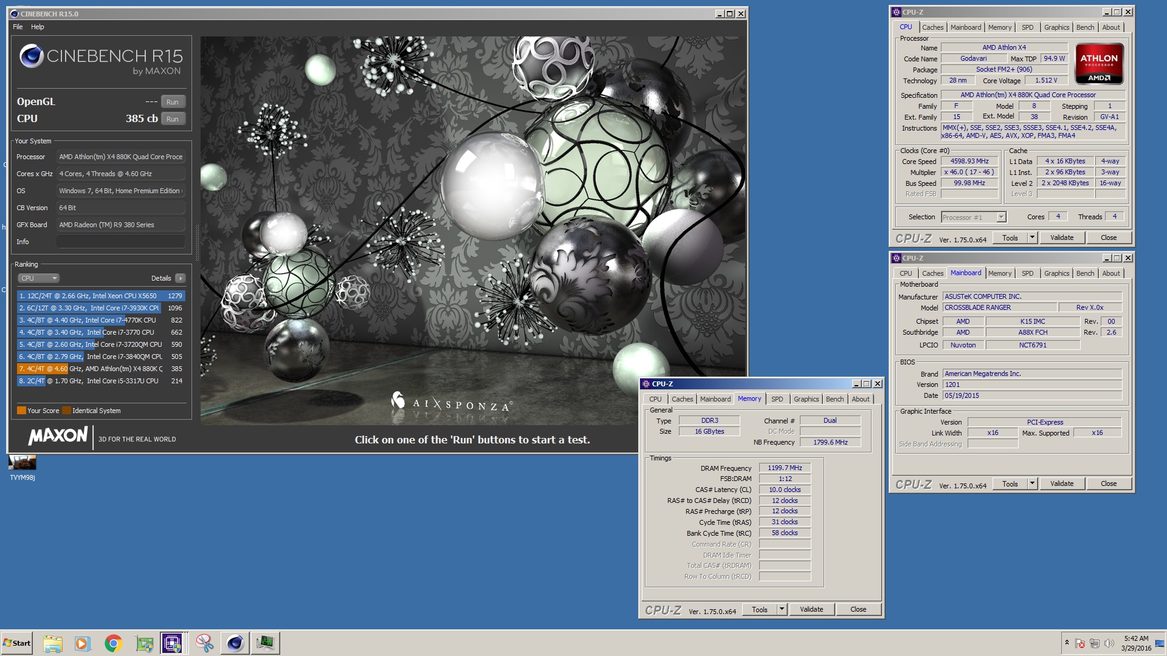
Task: Open Google Chrome from the taskbar
Action: [113, 643]
